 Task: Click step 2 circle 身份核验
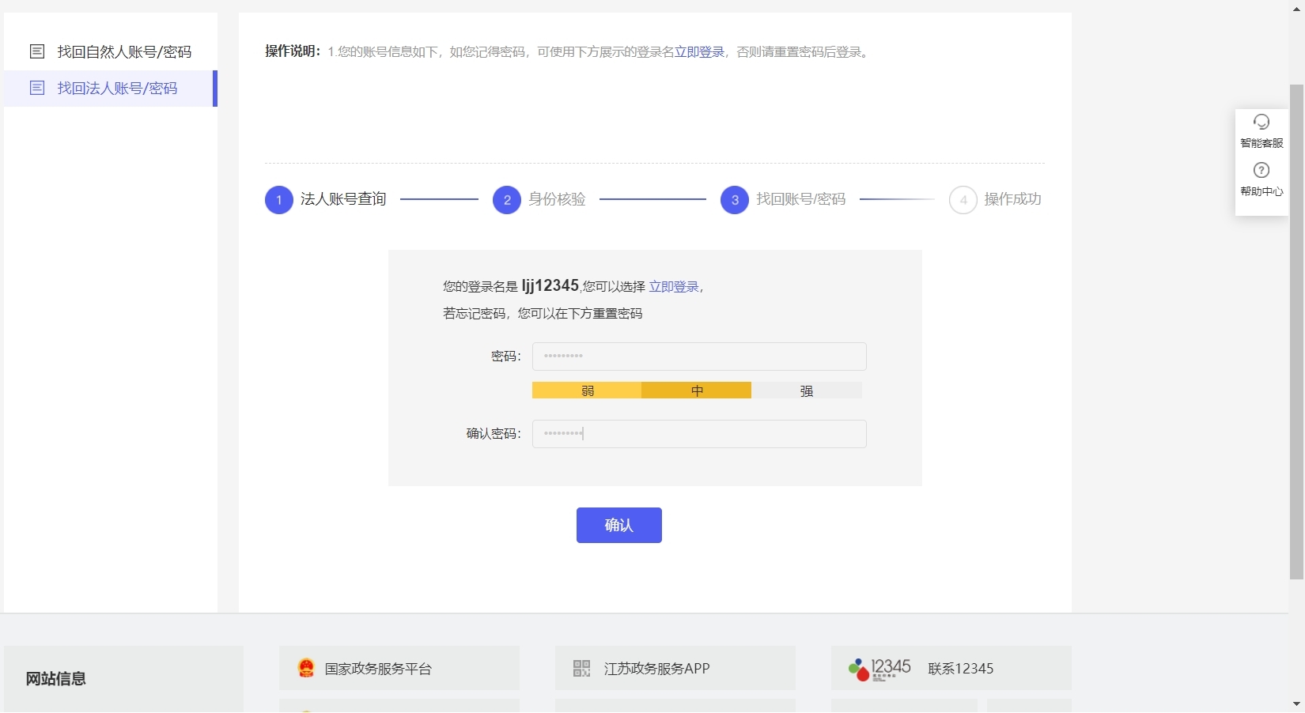(x=506, y=200)
